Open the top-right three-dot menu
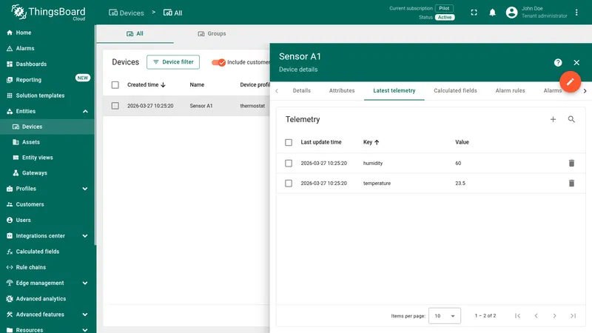This screenshot has width=592, height=333. [576, 13]
